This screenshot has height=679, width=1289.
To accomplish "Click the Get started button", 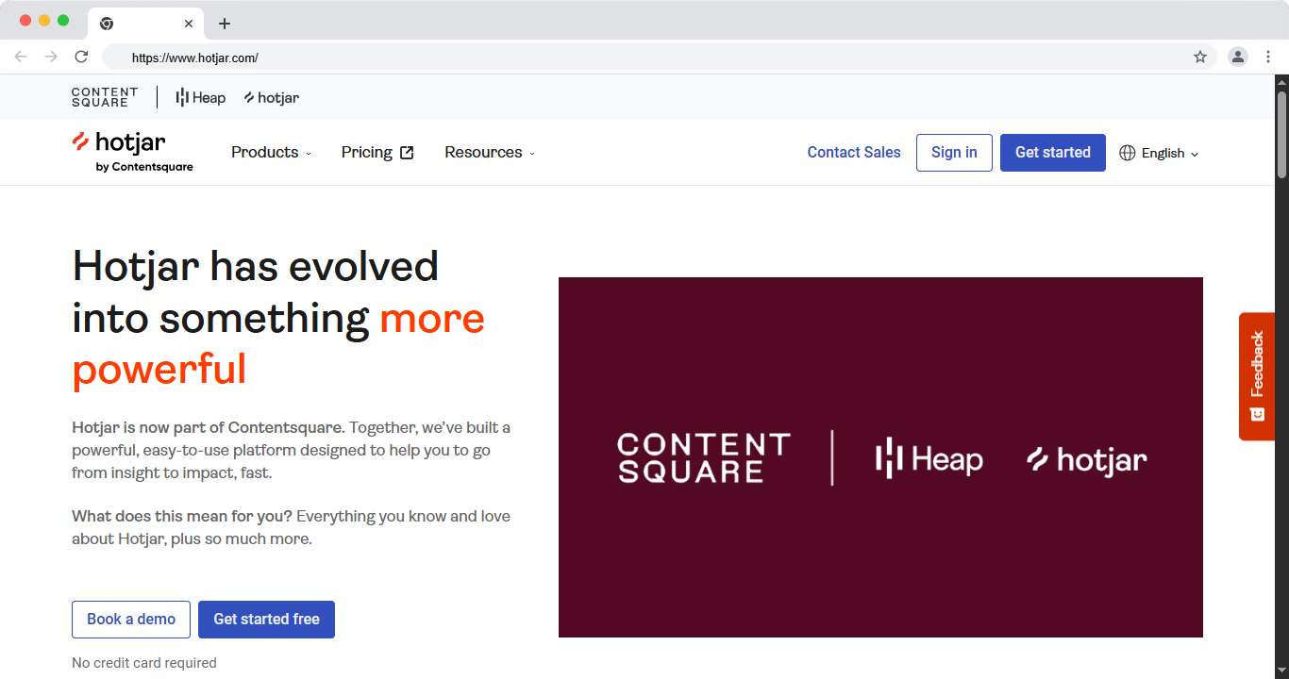I will (1053, 153).
